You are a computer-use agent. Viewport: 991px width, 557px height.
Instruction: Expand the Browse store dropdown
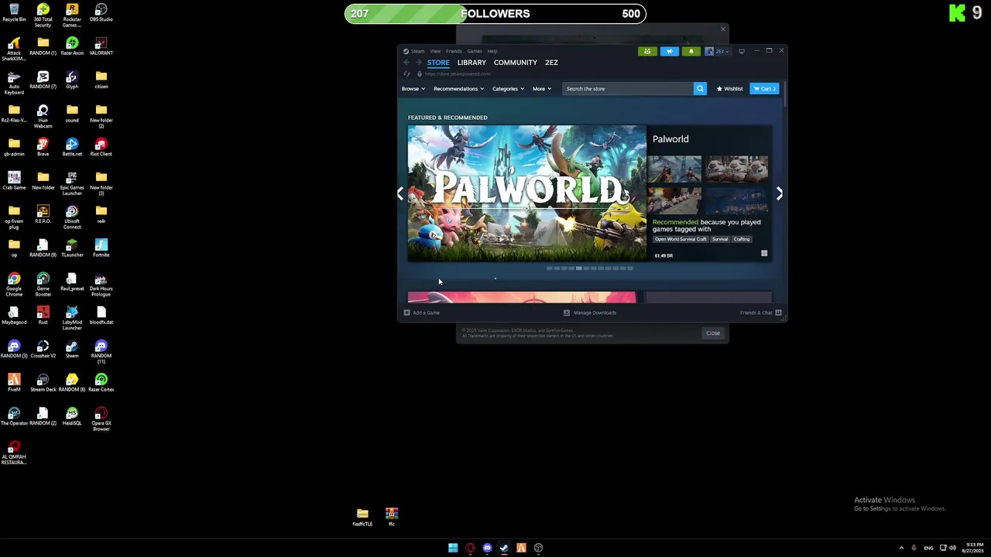coord(413,89)
